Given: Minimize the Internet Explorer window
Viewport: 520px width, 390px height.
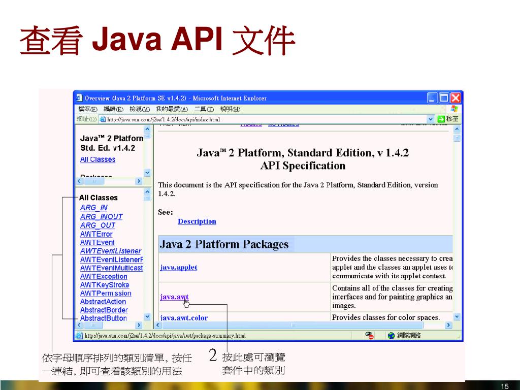Looking at the screenshot, I should coord(432,98).
